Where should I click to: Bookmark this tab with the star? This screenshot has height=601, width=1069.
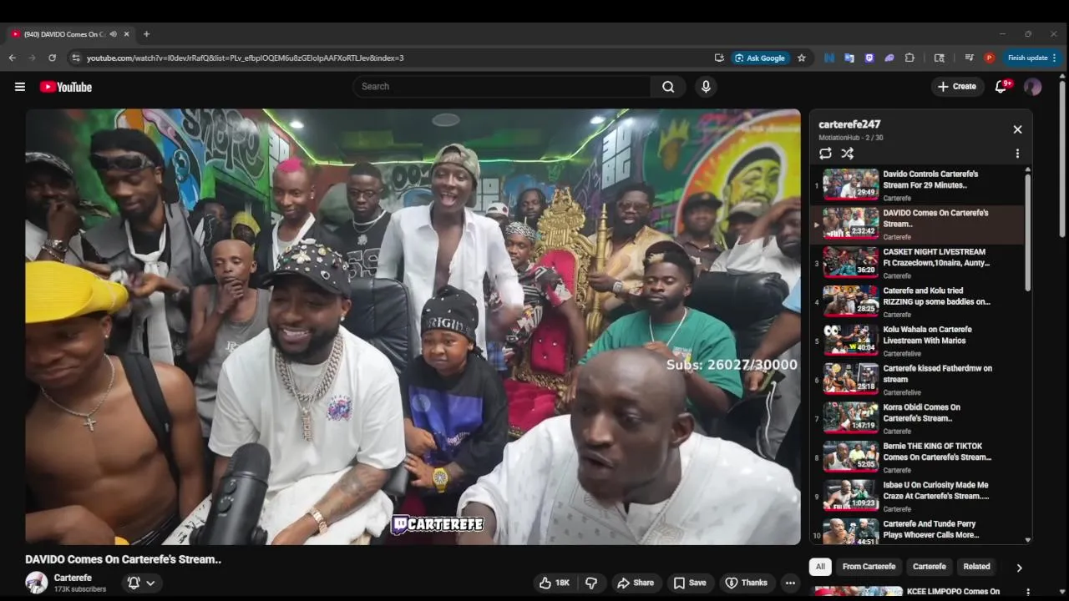(x=802, y=58)
